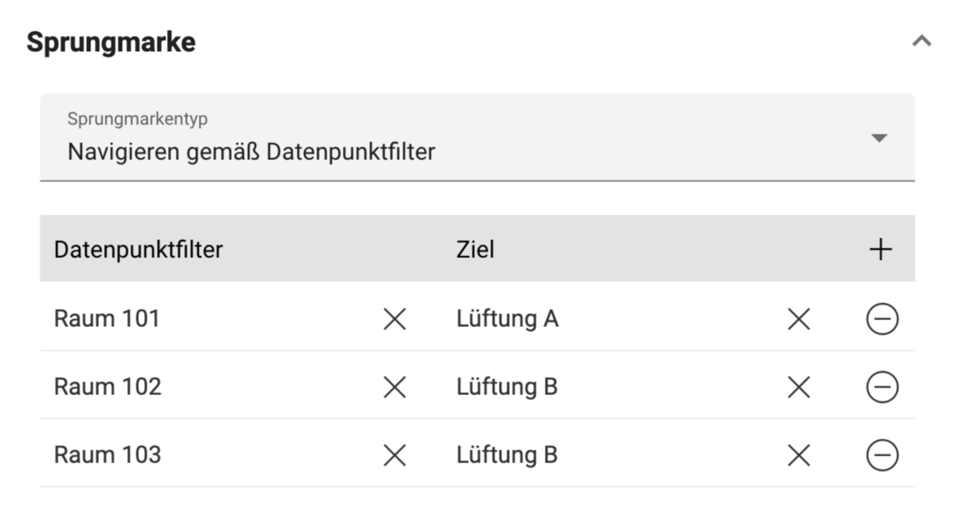Add a new Datenpunktfilter row
This screenshot has width=956, height=528.
click(x=882, y=249)
